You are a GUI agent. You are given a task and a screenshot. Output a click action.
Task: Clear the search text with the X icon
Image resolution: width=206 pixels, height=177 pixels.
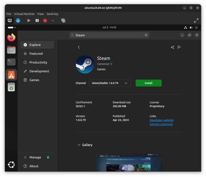(146, 35)
